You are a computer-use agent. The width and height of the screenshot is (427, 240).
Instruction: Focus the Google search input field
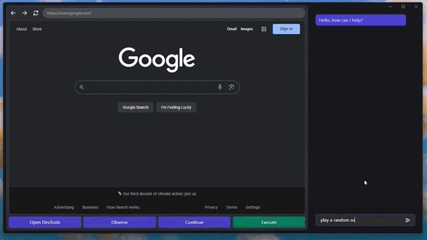coord(149,87)
